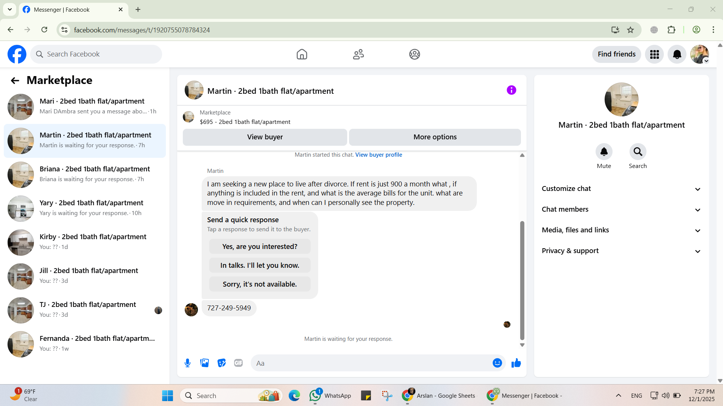Send a thumbs up like
723x406 pixels.
click(516, 363)
